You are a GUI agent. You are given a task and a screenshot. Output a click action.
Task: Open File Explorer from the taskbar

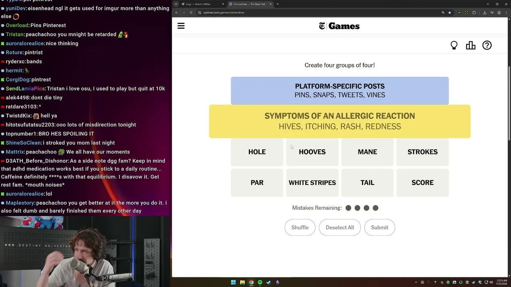[x=242, y=282]
